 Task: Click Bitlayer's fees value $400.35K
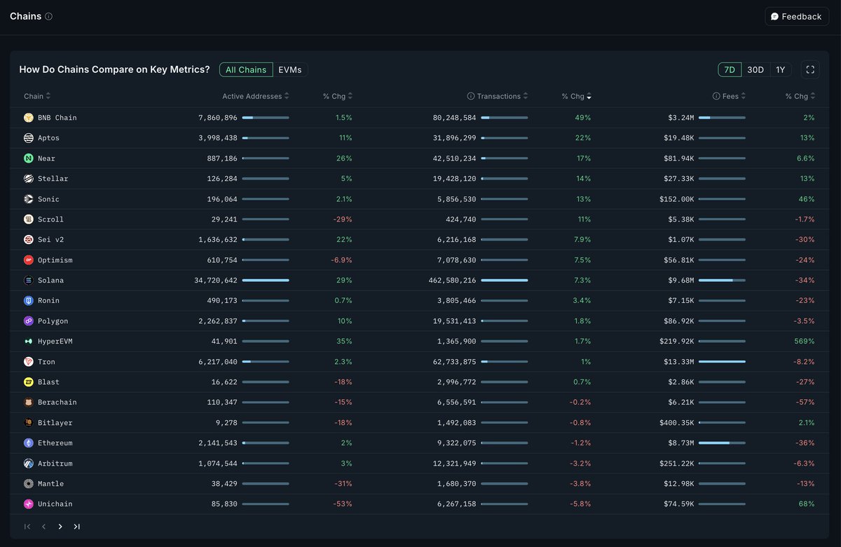[677, 423]
